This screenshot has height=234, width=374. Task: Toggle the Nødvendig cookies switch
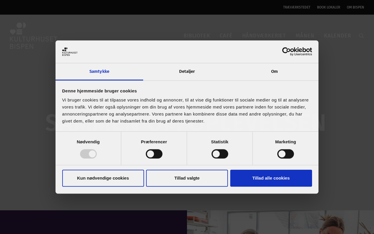click(88, 154)
